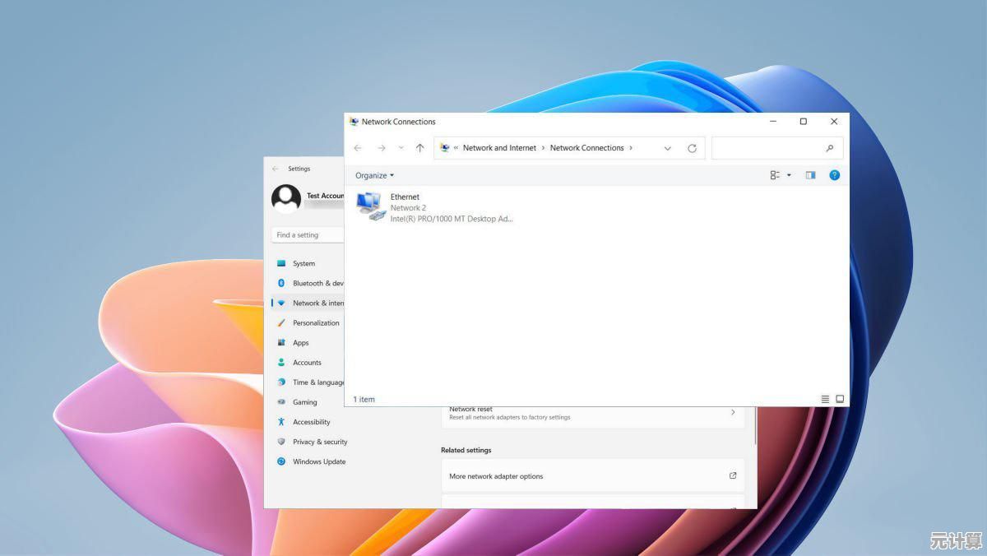
Task: Click the Help question mark icon
Action: click(834, 175)
